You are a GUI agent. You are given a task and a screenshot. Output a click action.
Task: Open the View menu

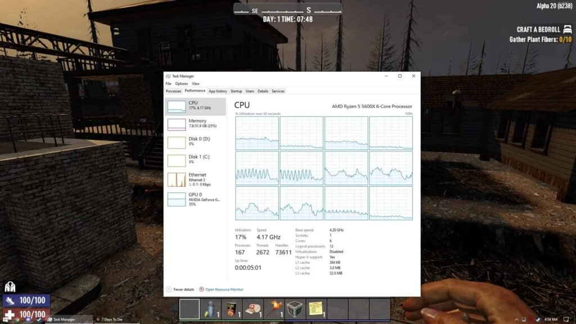tap(196, 83)
